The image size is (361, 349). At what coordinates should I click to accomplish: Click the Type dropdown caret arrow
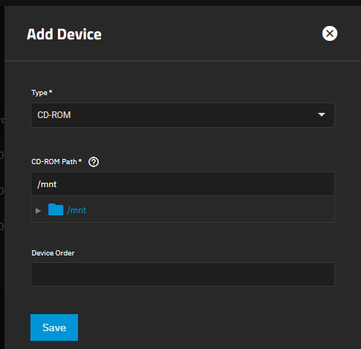322,114
